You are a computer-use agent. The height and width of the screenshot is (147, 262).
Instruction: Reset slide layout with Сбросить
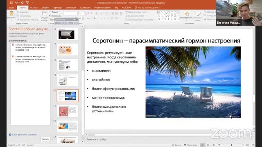click(x=55, y=16)
